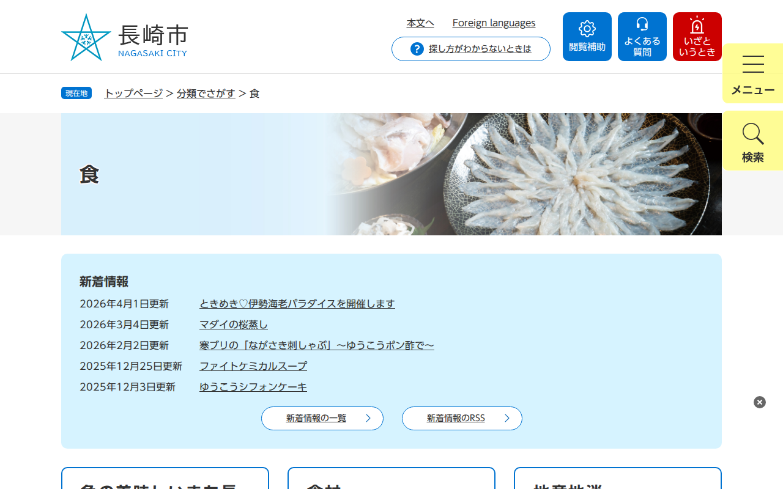Image resolution: width=783 pixels, height=489 pixels.
Task: Open the マダイの桜蒸し news link
Action: pyautogui.click(x=234, y=325)
